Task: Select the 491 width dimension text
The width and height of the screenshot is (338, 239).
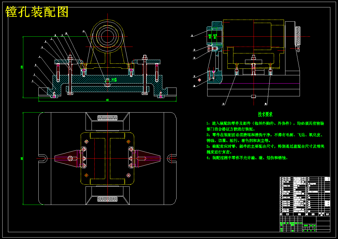Action: pyautogui.click(x=107, y=100)
